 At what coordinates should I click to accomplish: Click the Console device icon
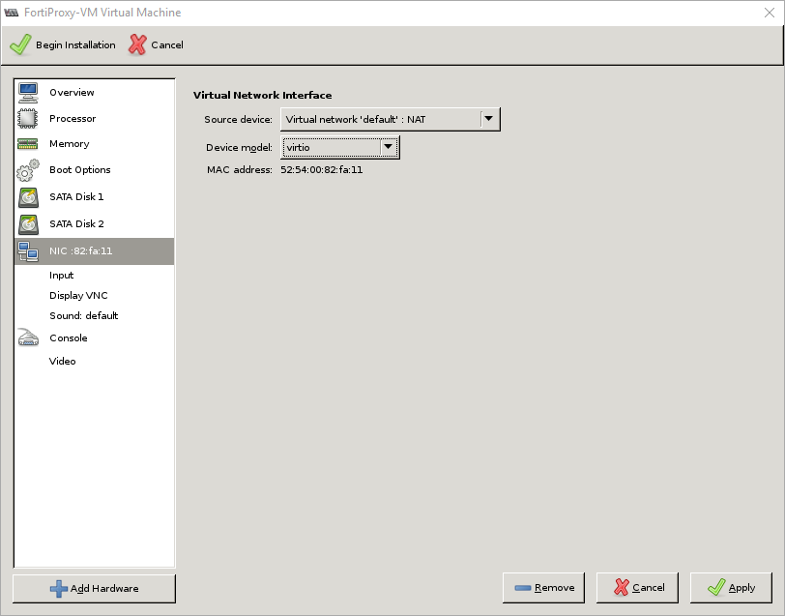(x=29, y=337)
